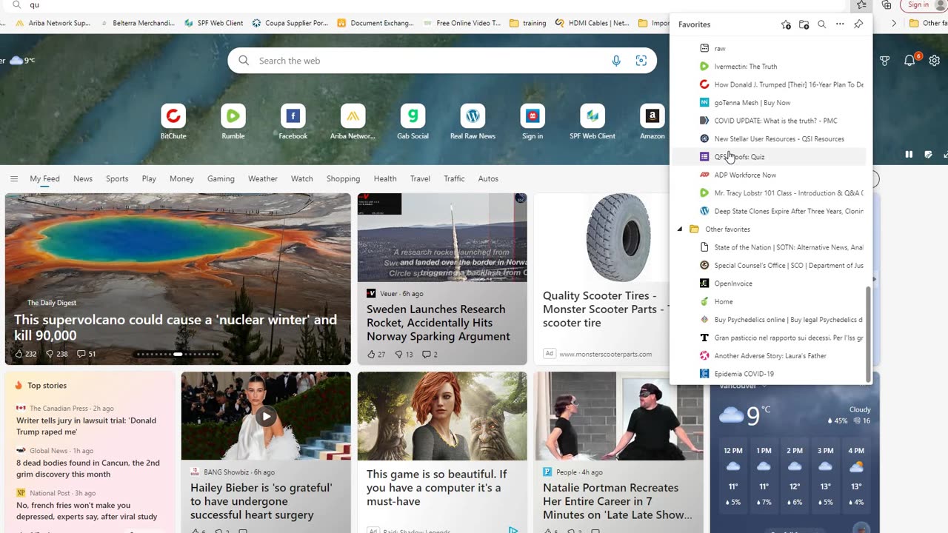The image size is (948, 533).
Task: Open 'Writer tells jury in lawsuit trial' story
Action: [87, 426]
